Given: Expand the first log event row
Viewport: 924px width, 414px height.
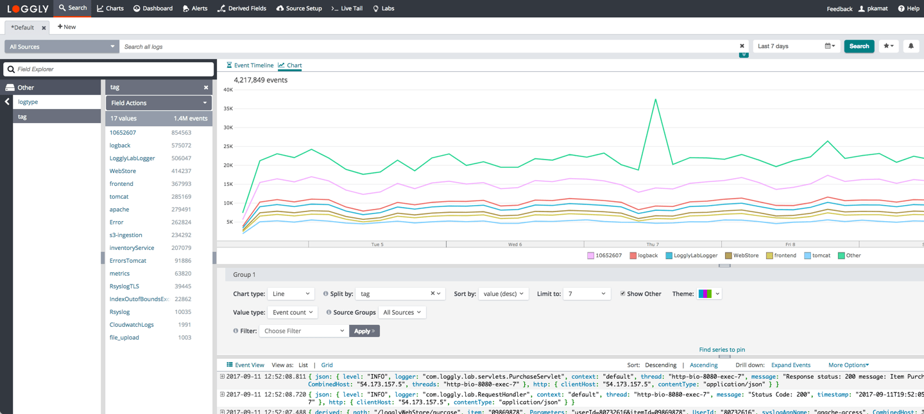Looking at the screenshot, I should coord(222,377).
